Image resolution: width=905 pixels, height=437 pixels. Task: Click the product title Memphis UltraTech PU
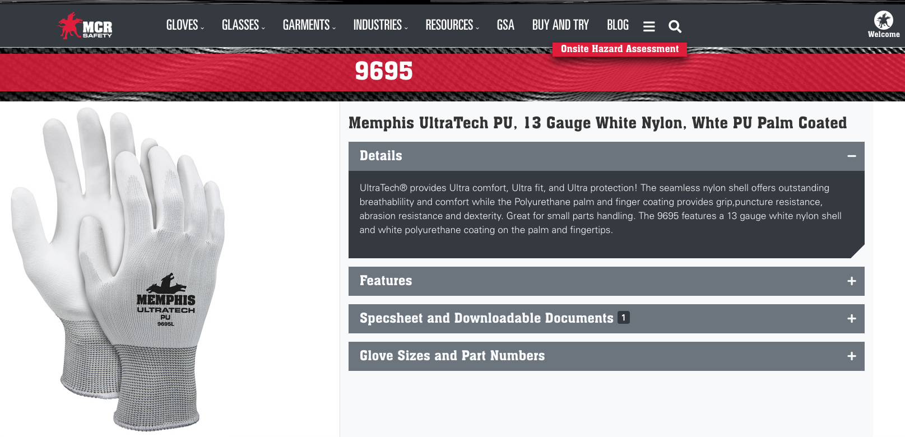597,123
